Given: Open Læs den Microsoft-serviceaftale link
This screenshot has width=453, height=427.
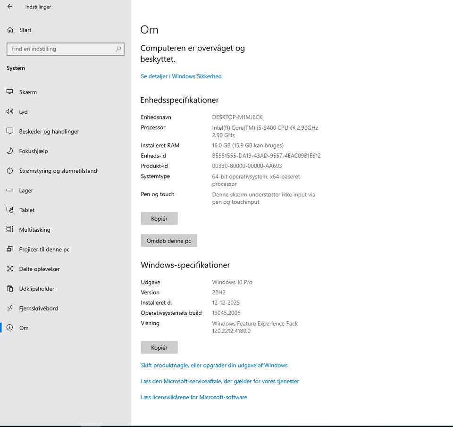Looking at the screenshot, I should [220, 381].
